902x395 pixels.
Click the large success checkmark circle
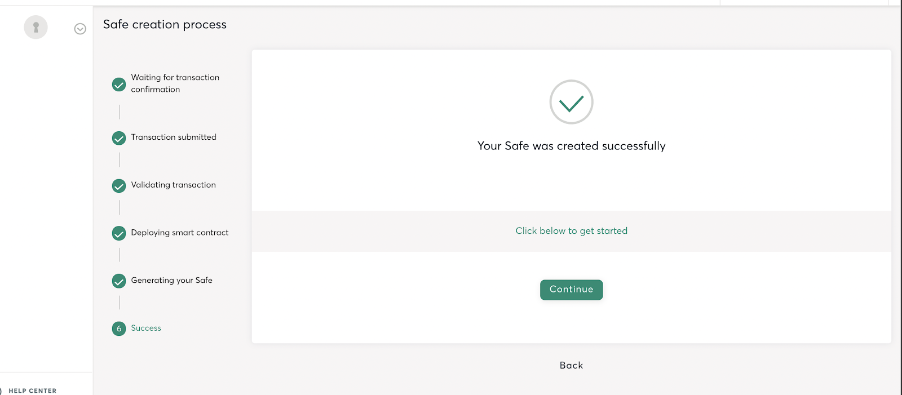click(x=571, y=102)
